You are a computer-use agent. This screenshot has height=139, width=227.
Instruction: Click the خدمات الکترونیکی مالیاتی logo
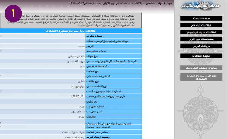coord(200,6)
